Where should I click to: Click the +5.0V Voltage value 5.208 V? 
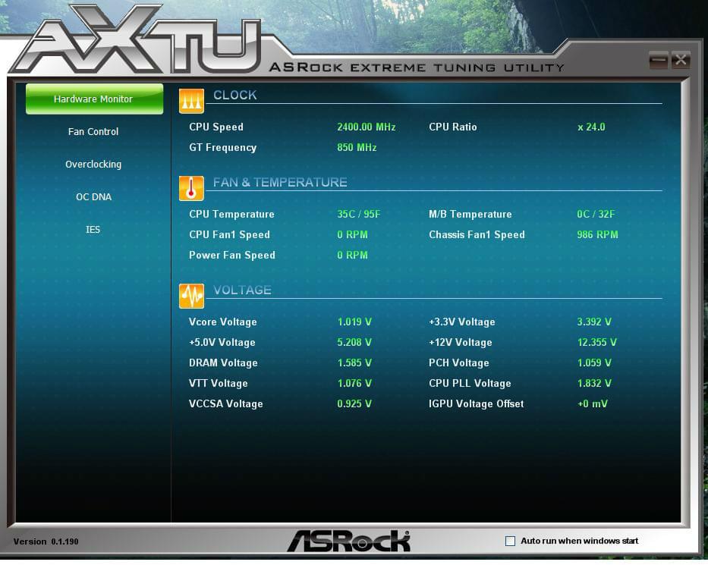(354, 343)
